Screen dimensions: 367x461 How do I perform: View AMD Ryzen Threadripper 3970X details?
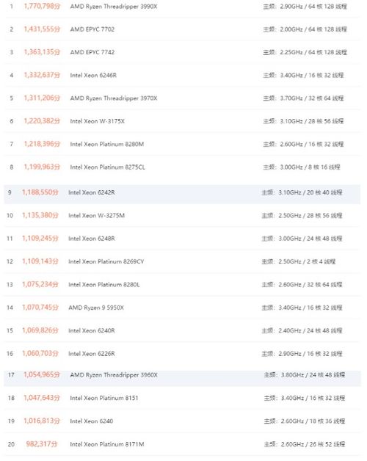pos(114,98)
